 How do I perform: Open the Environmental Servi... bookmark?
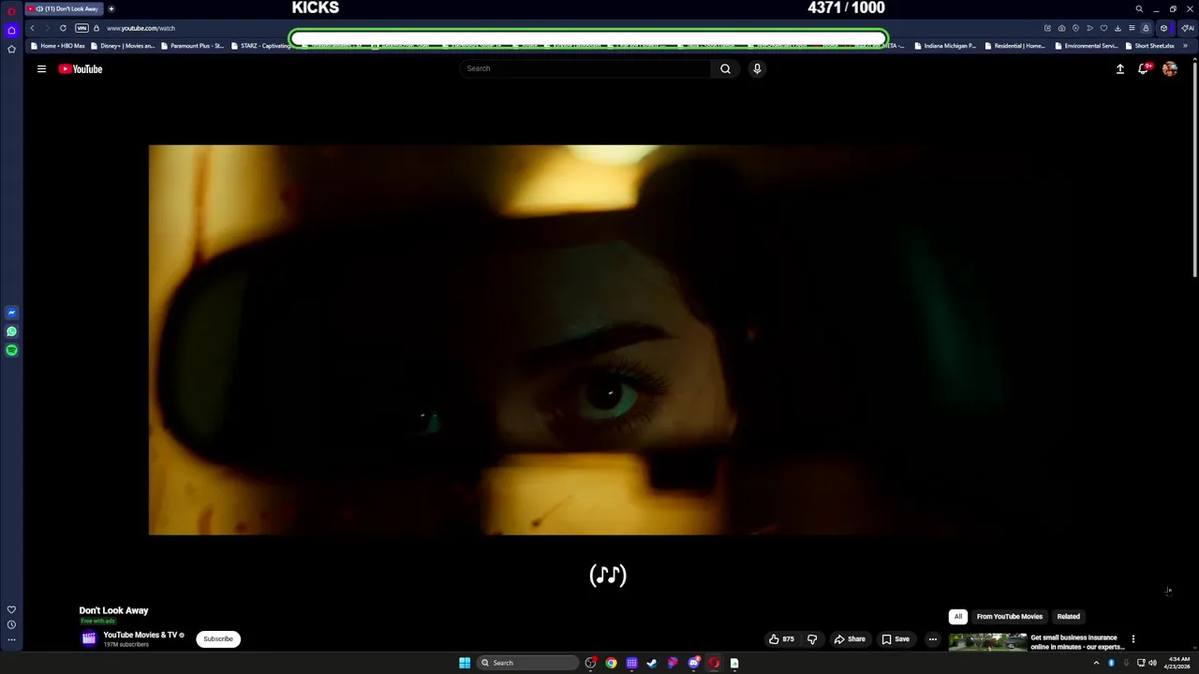pyautogui.click(x=1087, y=46)
